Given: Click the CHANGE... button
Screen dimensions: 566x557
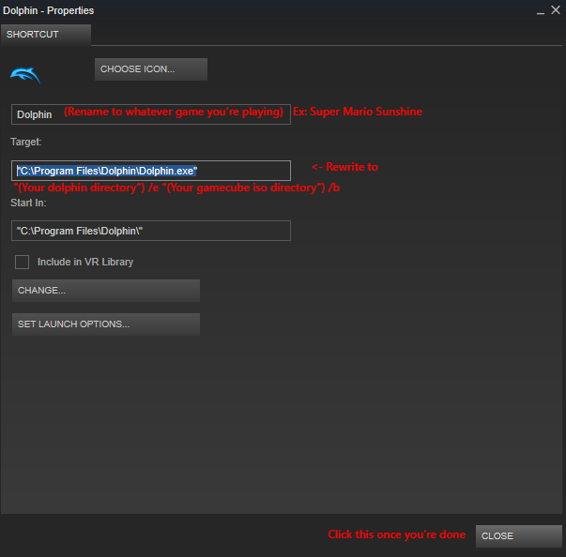Looking at the screenshot, I should point(106,291).
